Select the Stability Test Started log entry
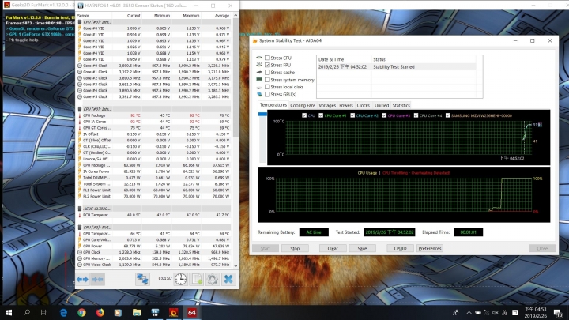Screen dimensions: 569x320 [396, 66]
